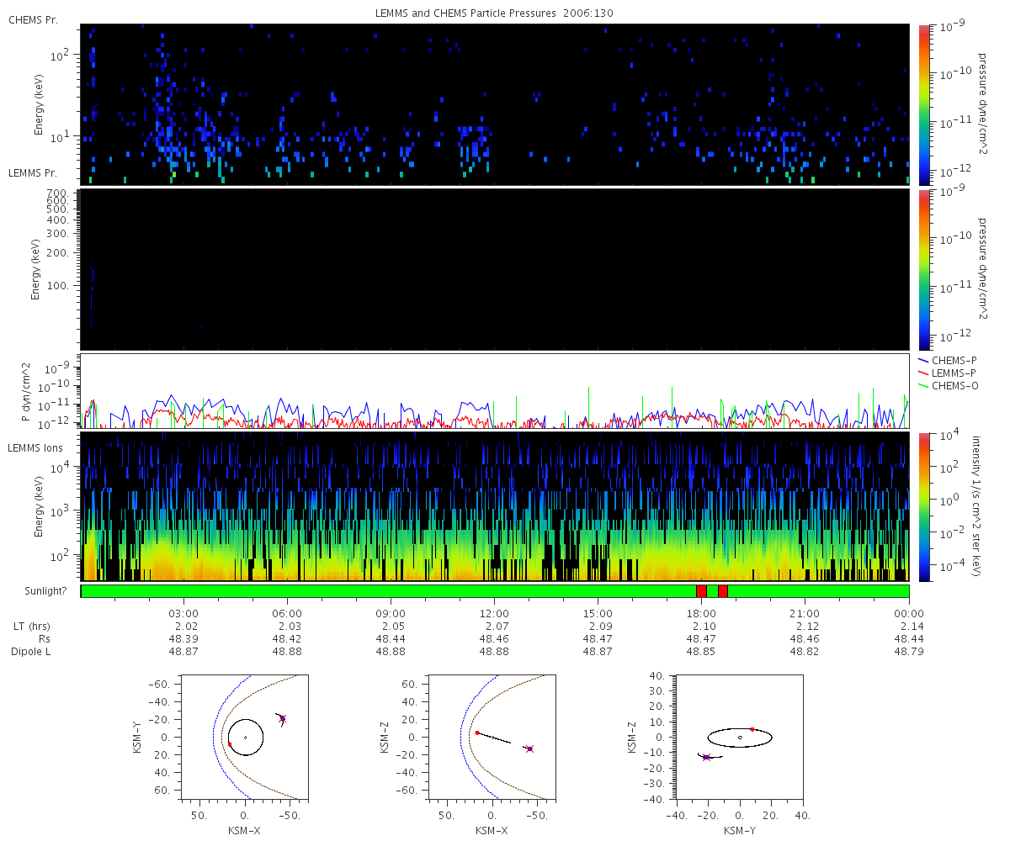Click the spacecraft marker in KSM-Y/KSM-Z plot

click(705, 758)
